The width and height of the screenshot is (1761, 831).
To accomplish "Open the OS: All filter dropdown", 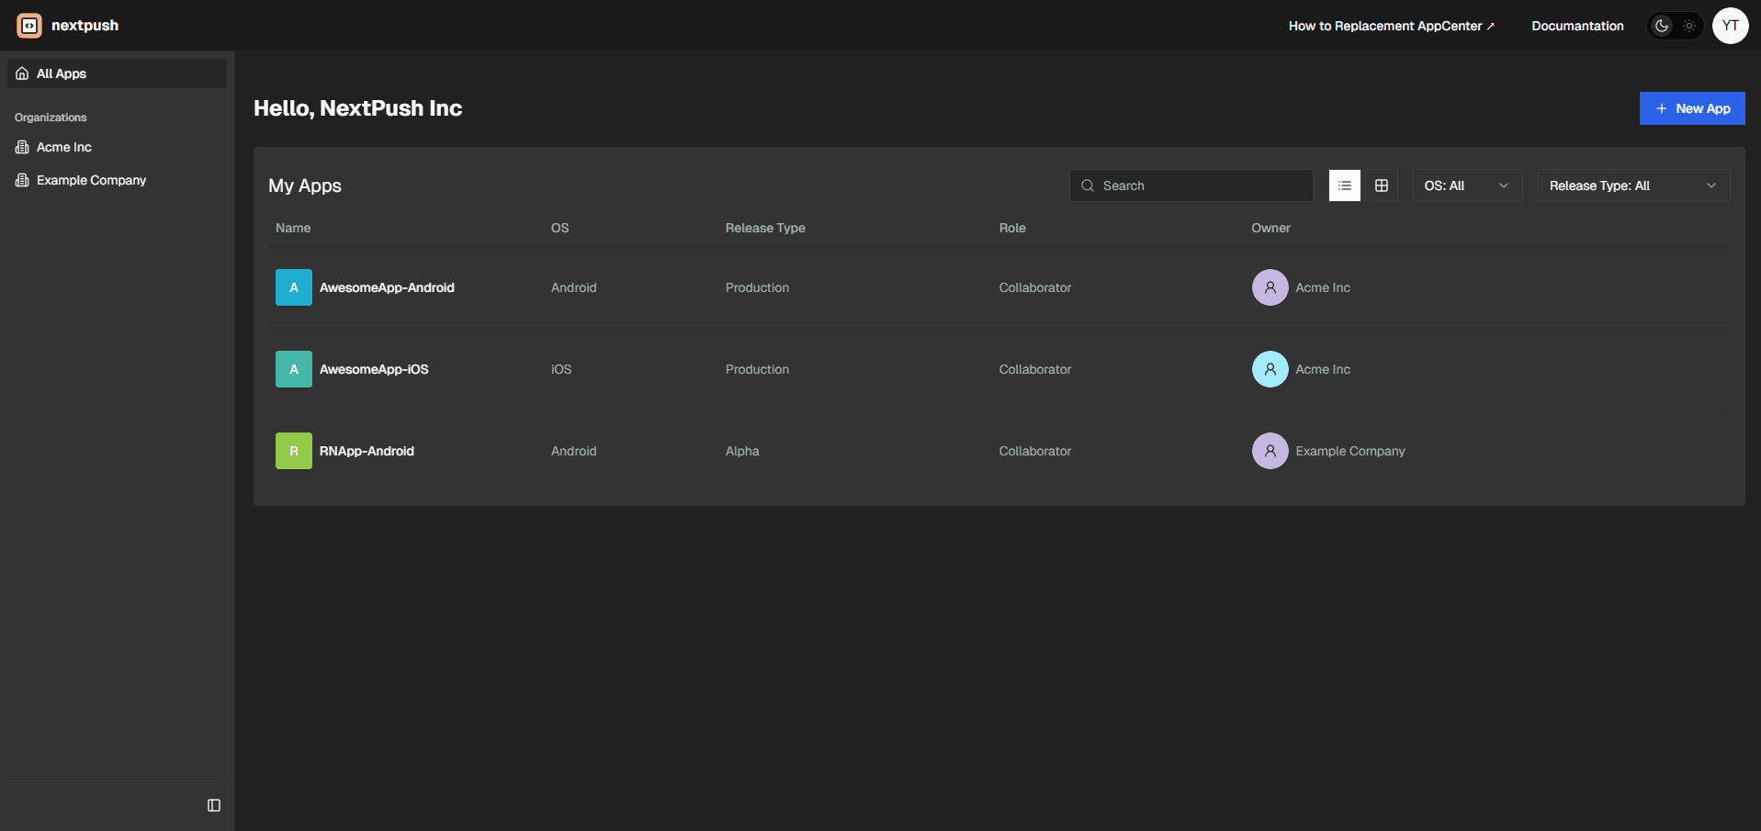I will 1466,185.
